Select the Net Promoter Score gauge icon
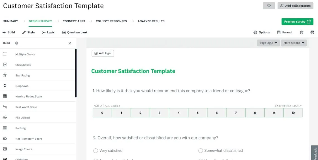This screenshot has height=160, width=318. pos(5,139)
